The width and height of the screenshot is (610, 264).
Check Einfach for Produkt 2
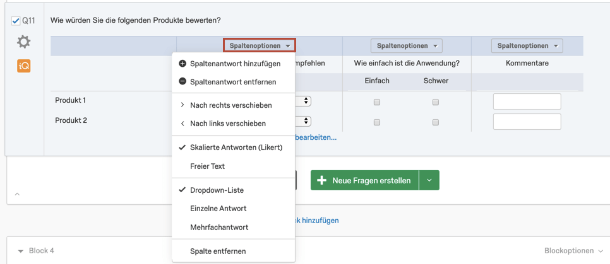(376, 122)
